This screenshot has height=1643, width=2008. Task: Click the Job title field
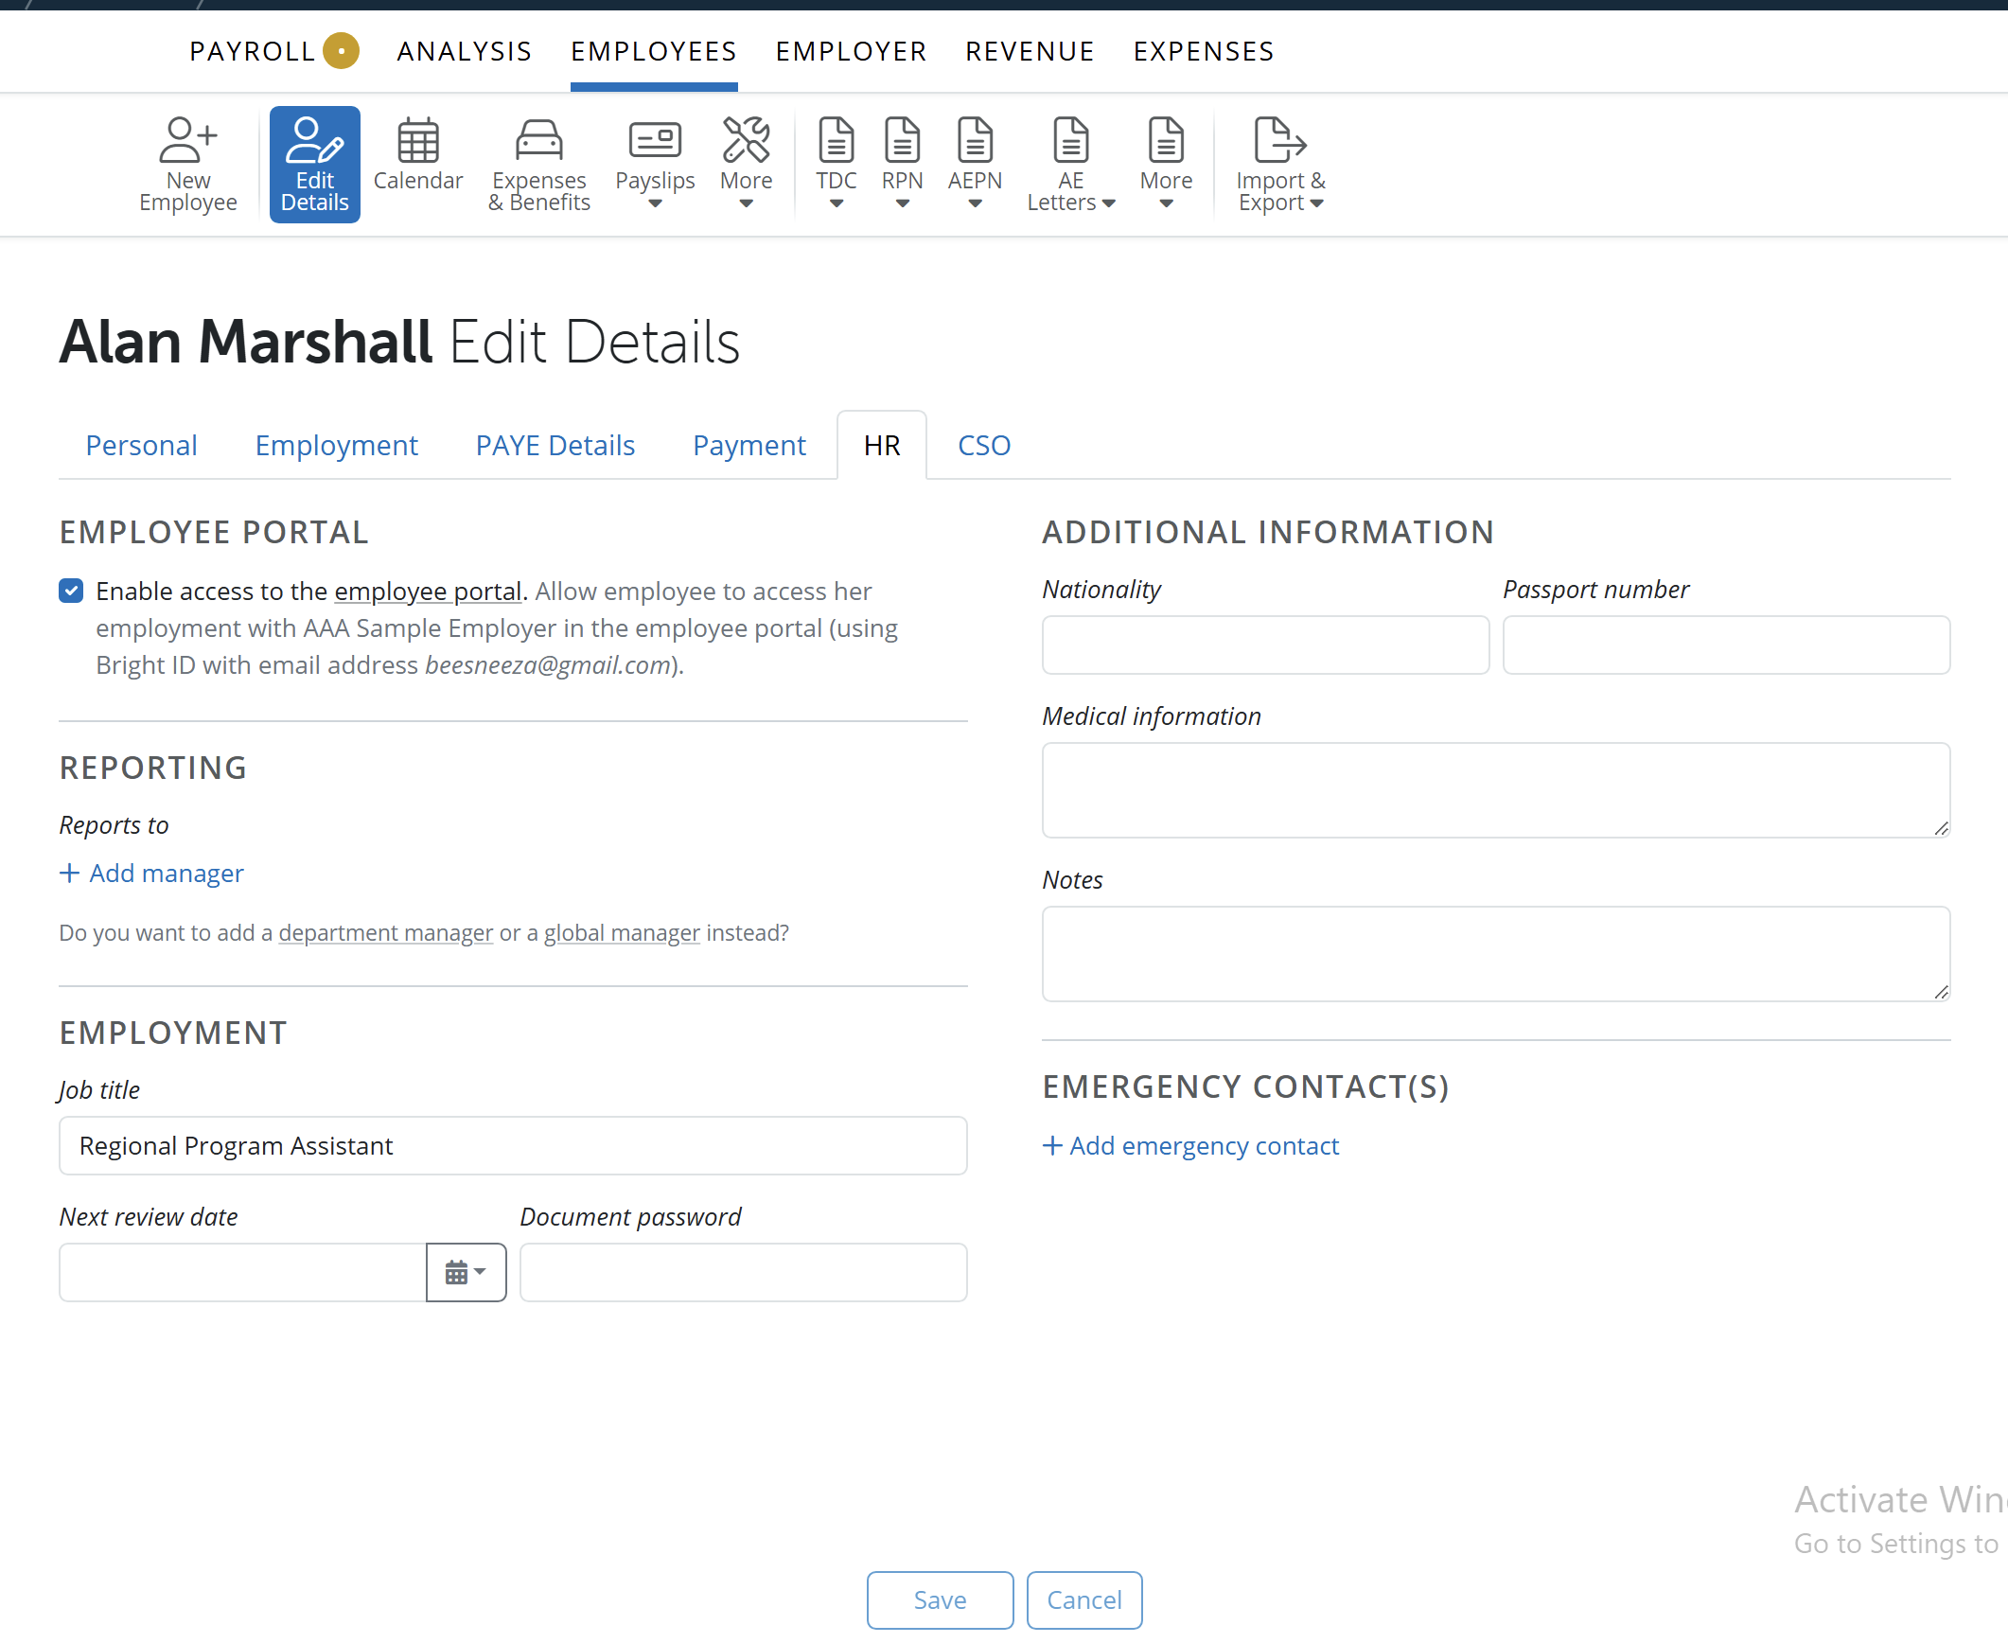tap(513, 1145)
